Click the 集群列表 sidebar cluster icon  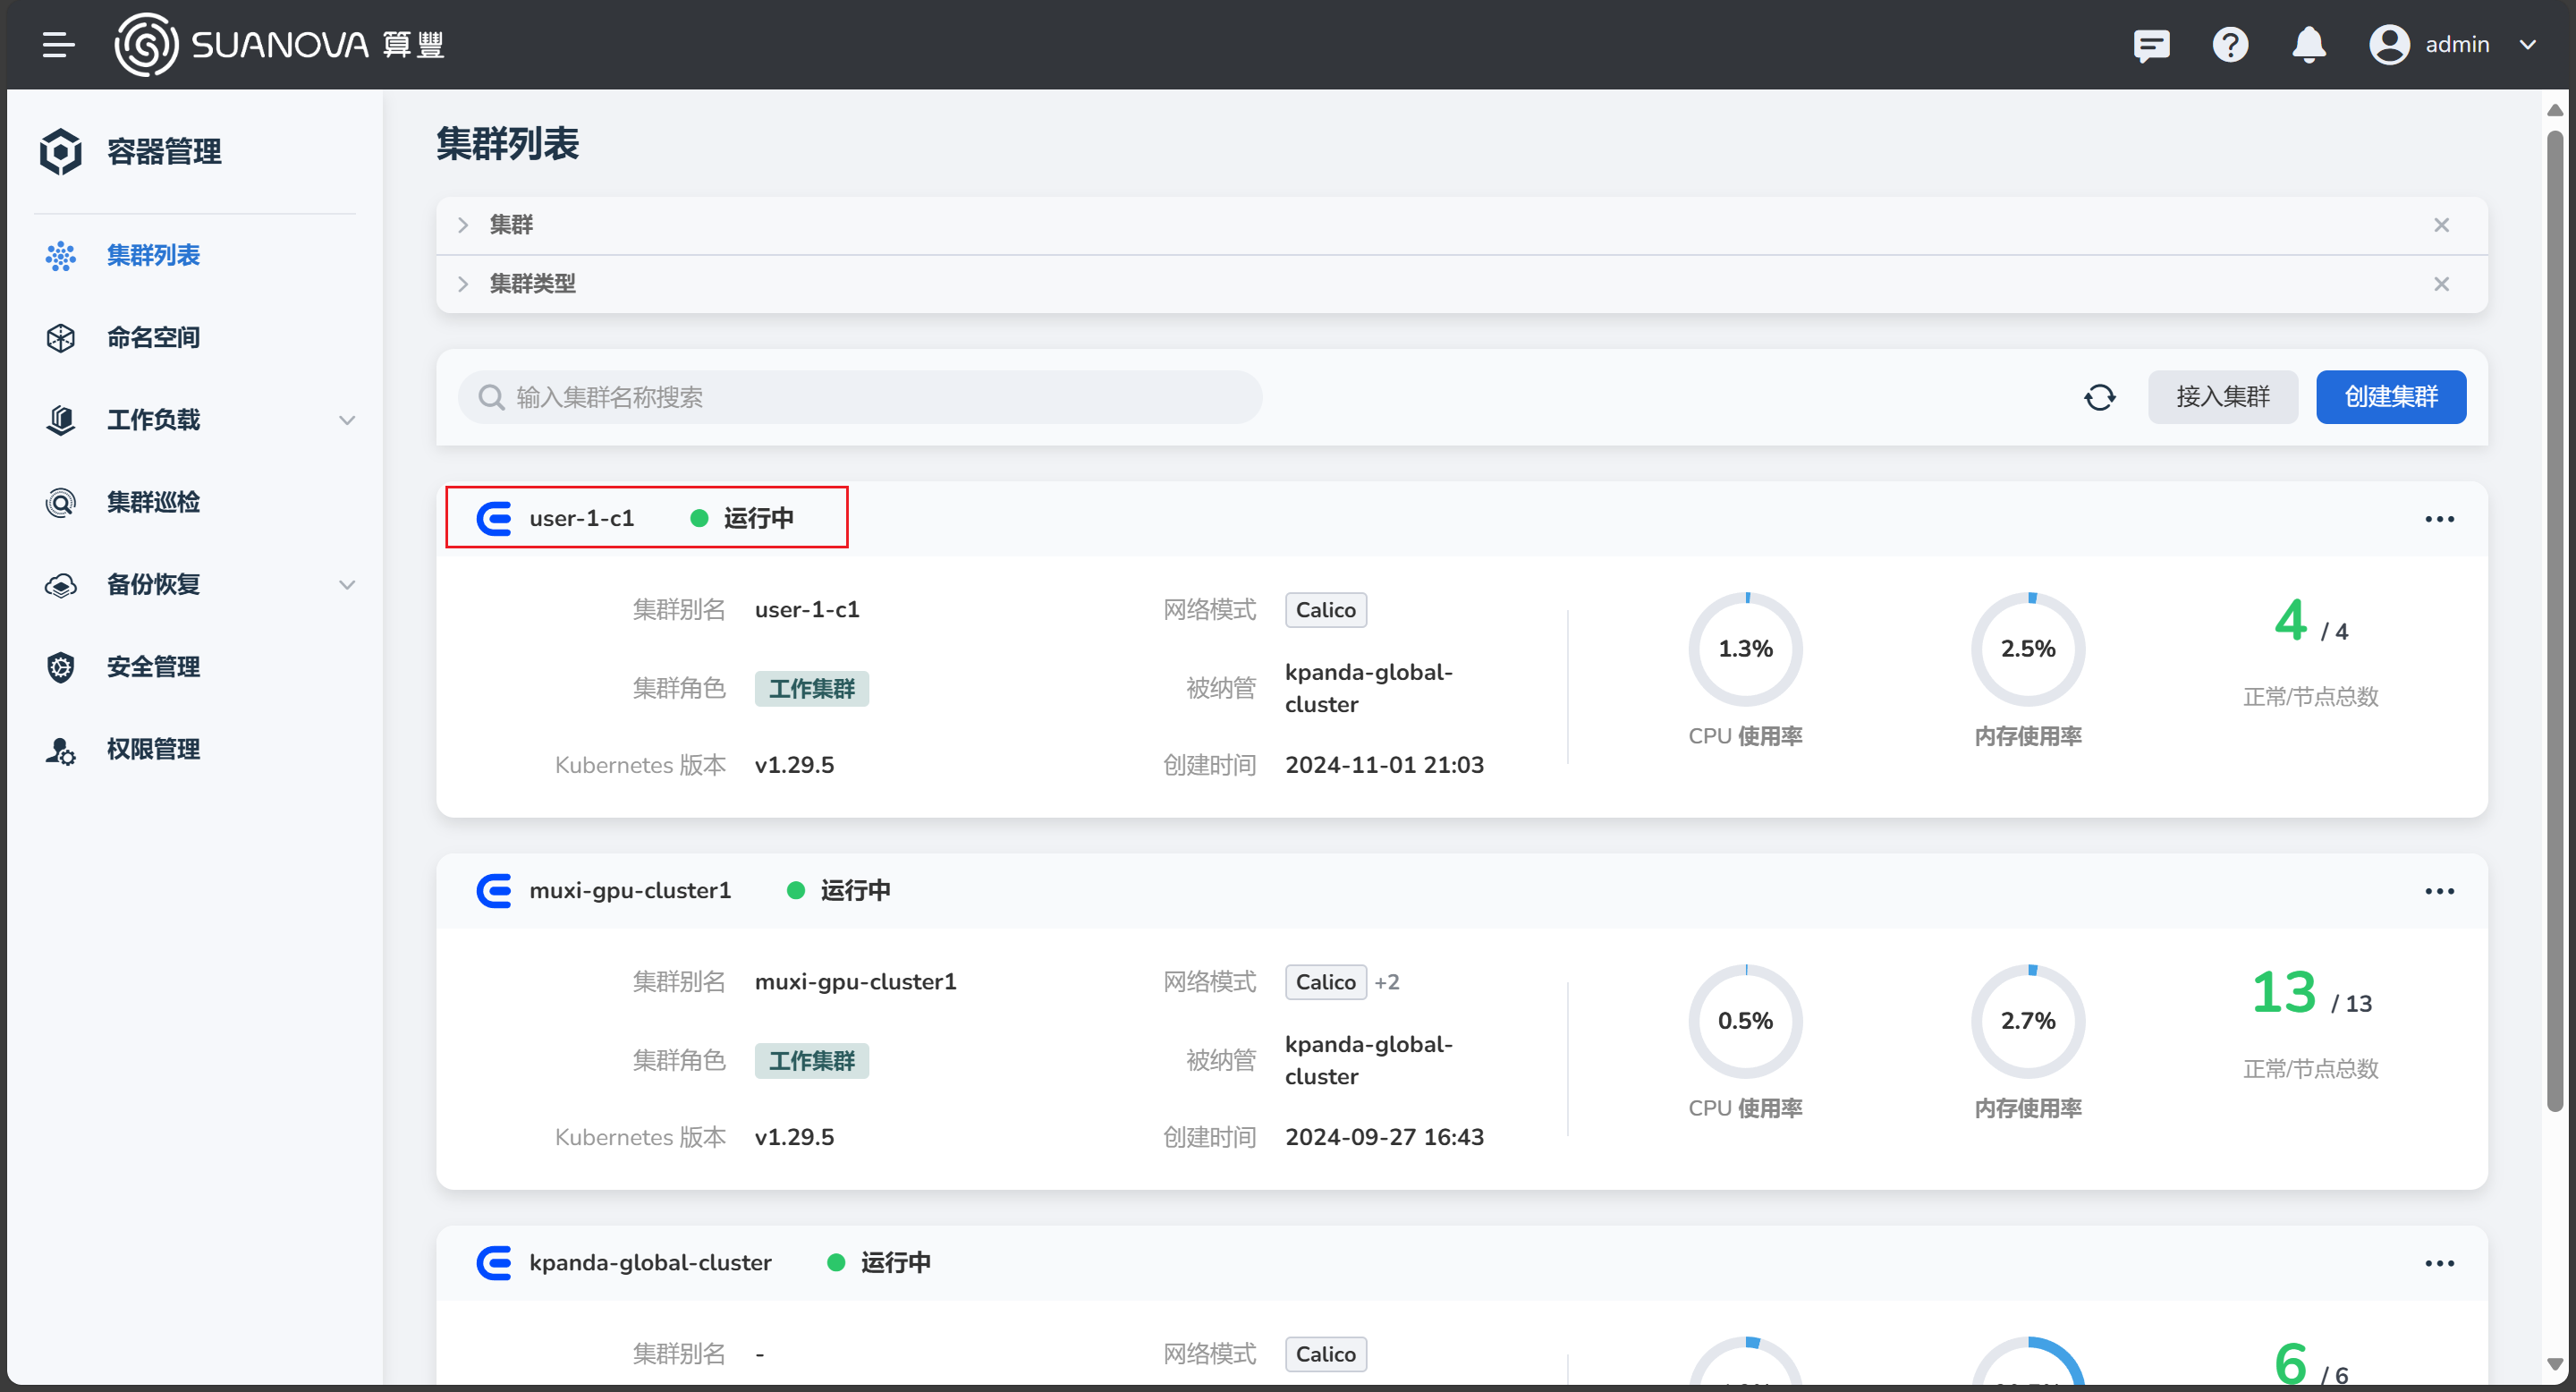pyautogui.click(x=61, y=256)
